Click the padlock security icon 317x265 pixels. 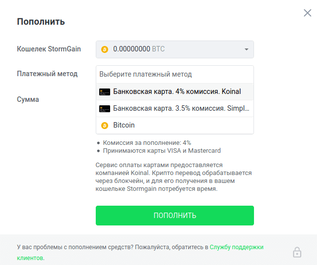click(297, 252)
